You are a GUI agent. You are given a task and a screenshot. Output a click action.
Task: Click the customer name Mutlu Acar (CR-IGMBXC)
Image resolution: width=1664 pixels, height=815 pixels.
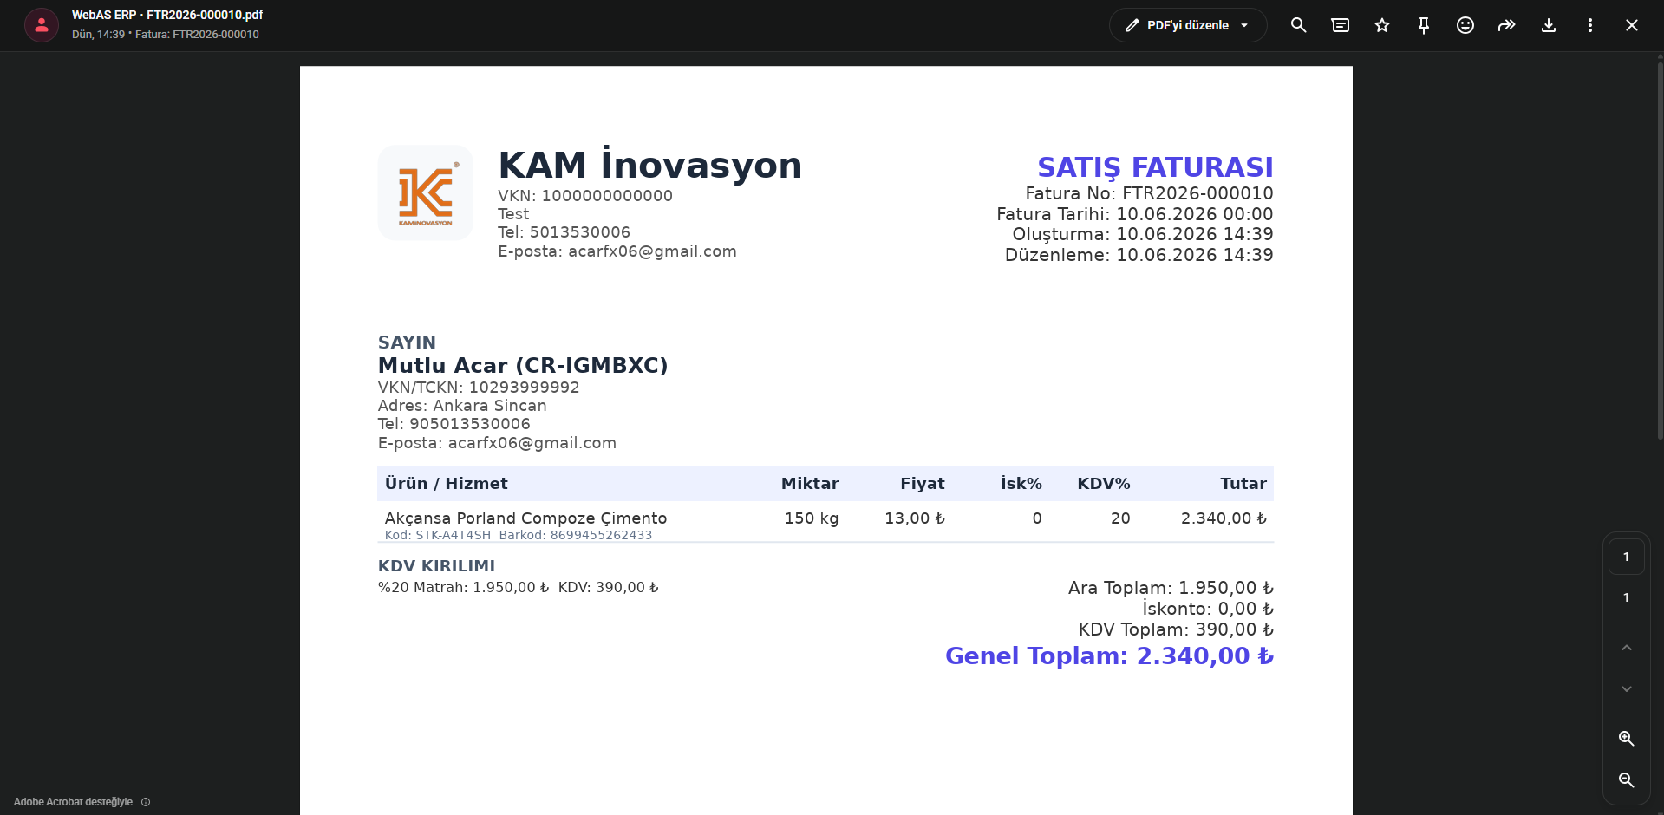coord(523,365)
